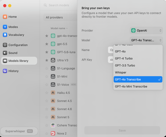This screenshot has height=137, width=166.
Task: Favorite the Sonnet 4.6 star
Action: pos(47,109)
